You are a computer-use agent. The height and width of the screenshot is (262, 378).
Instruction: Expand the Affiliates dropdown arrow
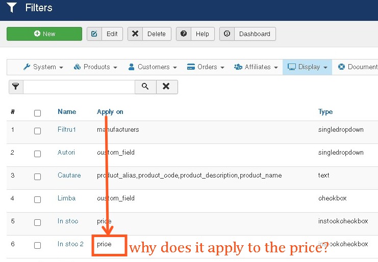click(x=276, y=68)
